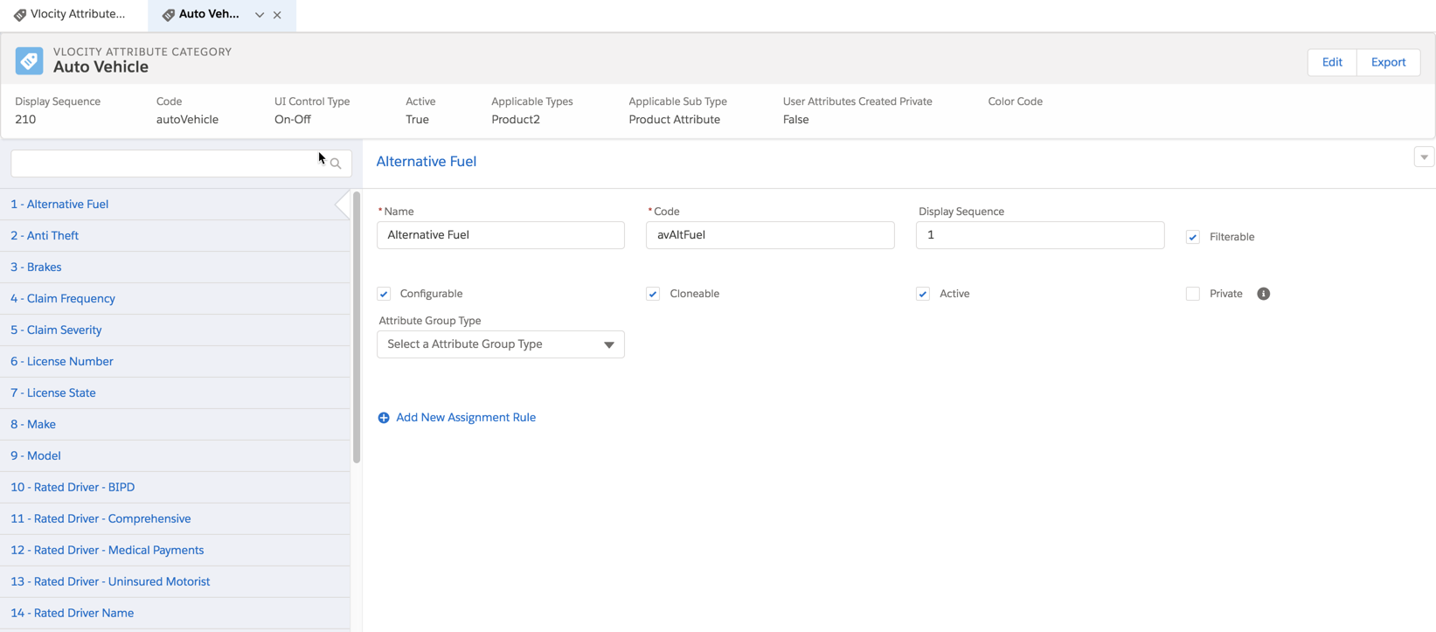
Task: Open the Auto Veh tab options chevron
Action: click(x=260, y=15)
